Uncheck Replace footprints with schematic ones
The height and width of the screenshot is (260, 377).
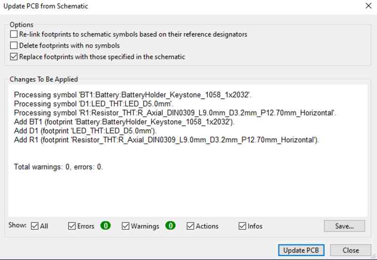coord(14,57)
